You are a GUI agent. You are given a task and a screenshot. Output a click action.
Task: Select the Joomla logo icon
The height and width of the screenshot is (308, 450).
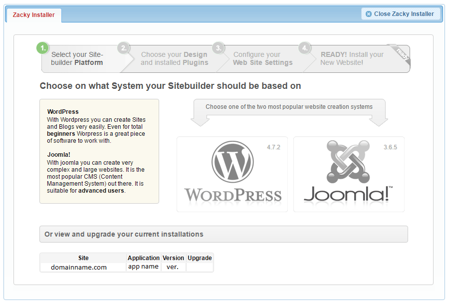point(348,162)
